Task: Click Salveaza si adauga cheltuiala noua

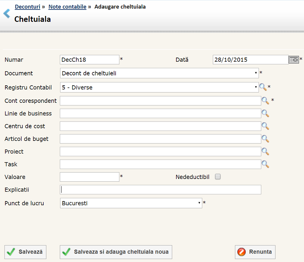Action: pos(116,252)
